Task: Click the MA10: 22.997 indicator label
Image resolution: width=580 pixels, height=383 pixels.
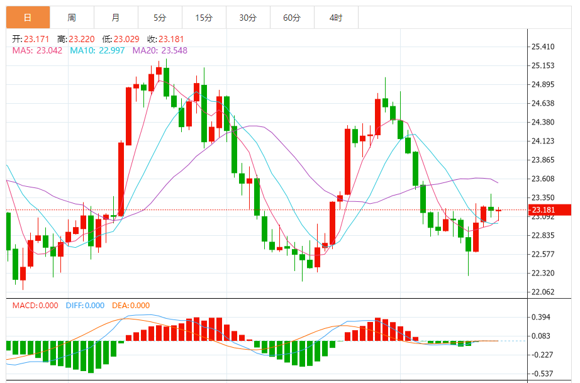Action: [98, 50]
